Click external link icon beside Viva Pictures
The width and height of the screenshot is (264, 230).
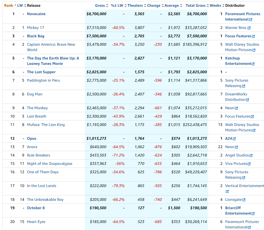coord(249,164)
